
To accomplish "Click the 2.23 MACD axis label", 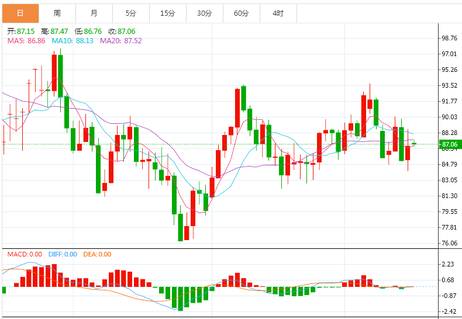I will [x=448, y=264].
